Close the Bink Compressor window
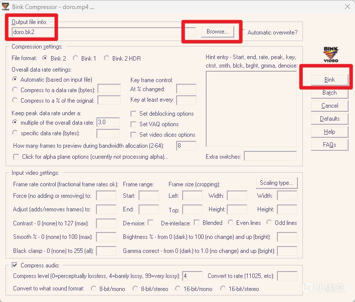The height and width of the screenshot is (302, 355). coord(347,7)
